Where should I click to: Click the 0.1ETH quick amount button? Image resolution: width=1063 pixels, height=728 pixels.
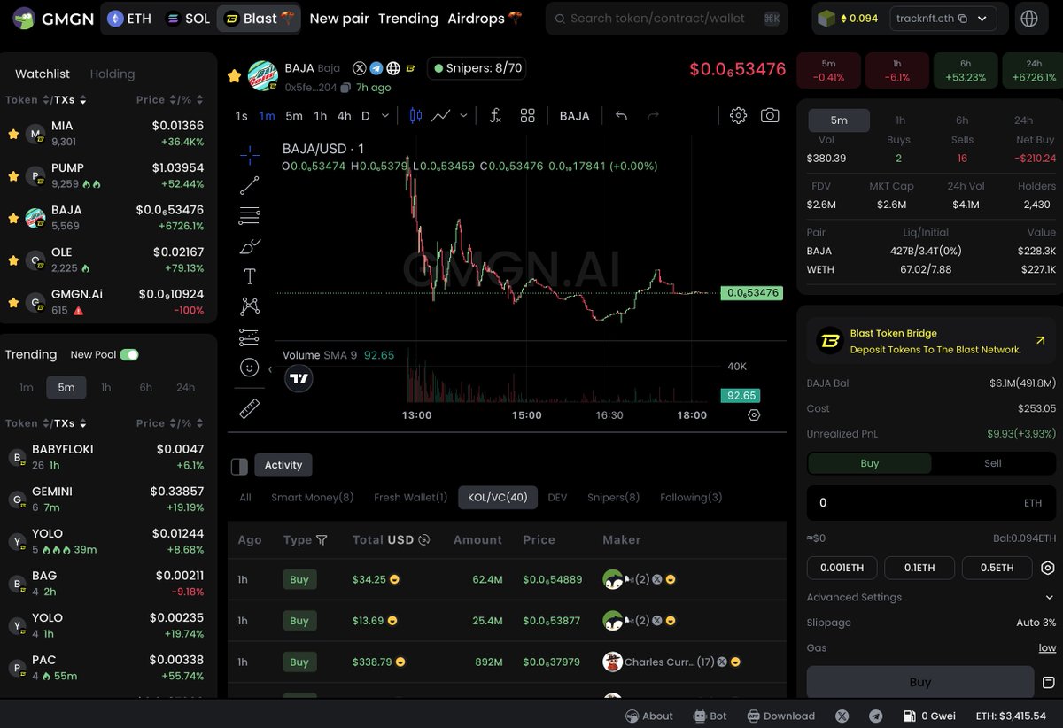coord(919,568)
